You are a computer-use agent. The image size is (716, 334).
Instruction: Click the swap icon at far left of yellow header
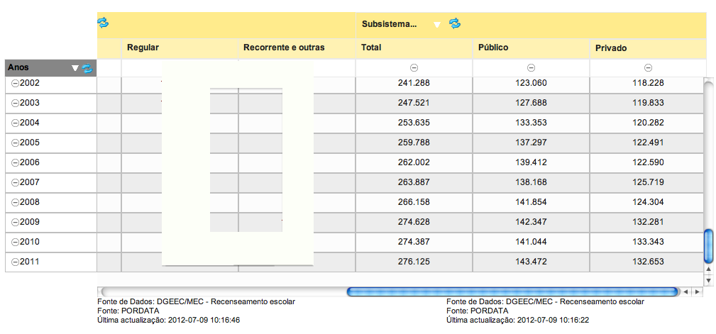pyautogui.click(x=104, y=23)
